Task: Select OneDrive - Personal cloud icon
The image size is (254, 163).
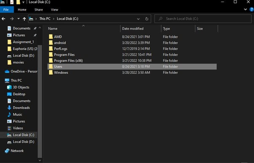Action: (7, 71)
